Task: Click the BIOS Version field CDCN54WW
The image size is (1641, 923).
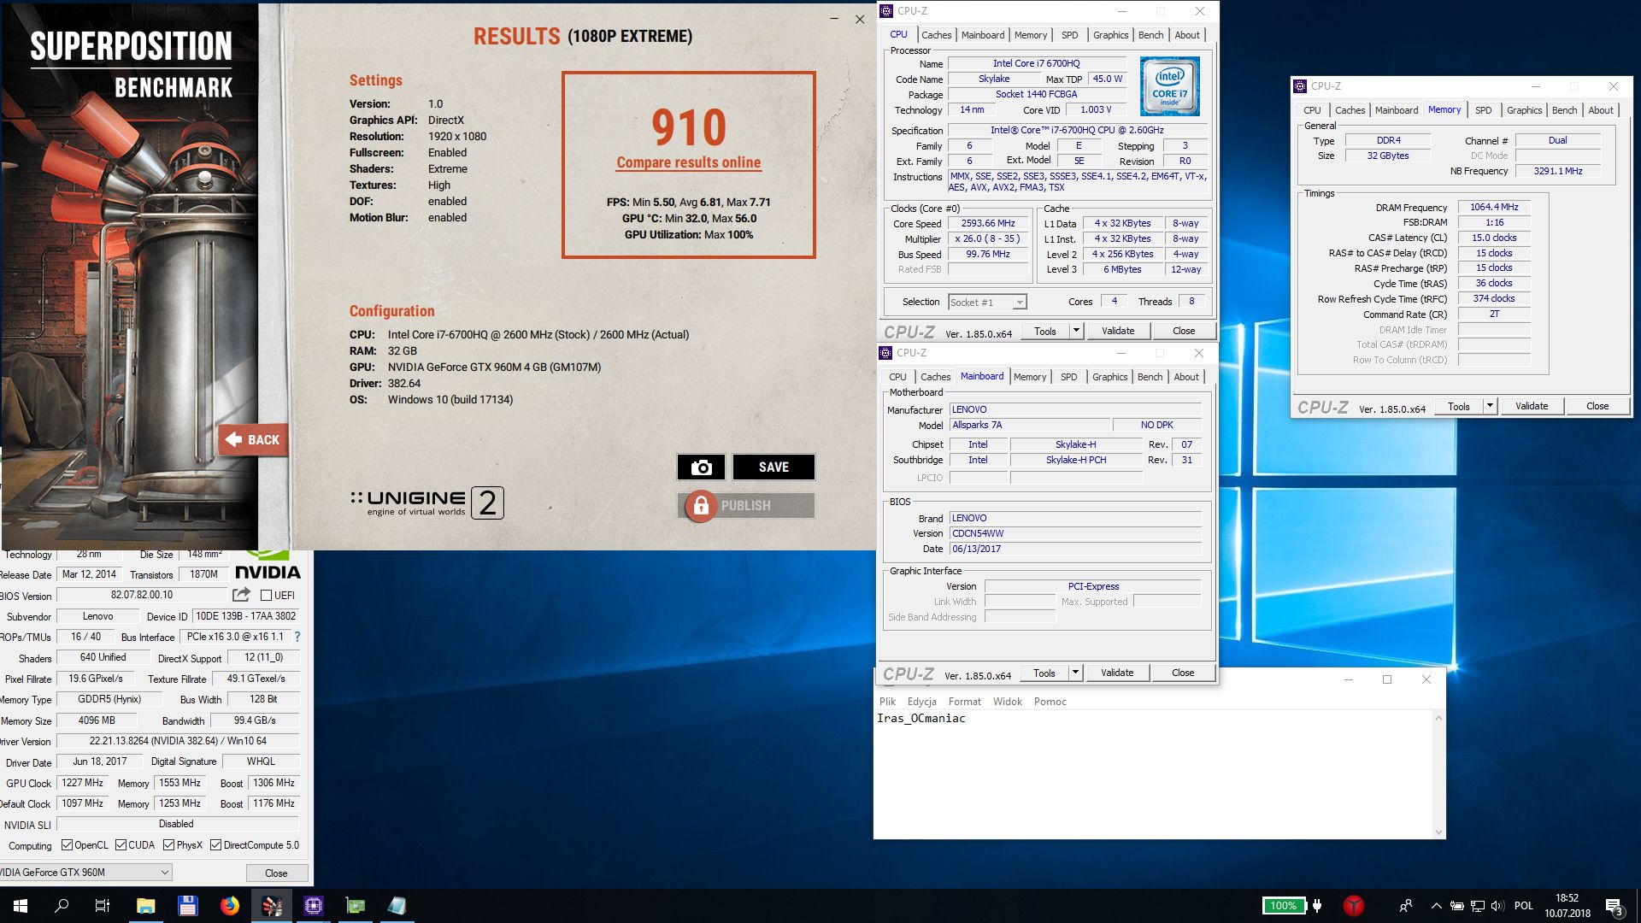Action: (x=1076, y=533)
